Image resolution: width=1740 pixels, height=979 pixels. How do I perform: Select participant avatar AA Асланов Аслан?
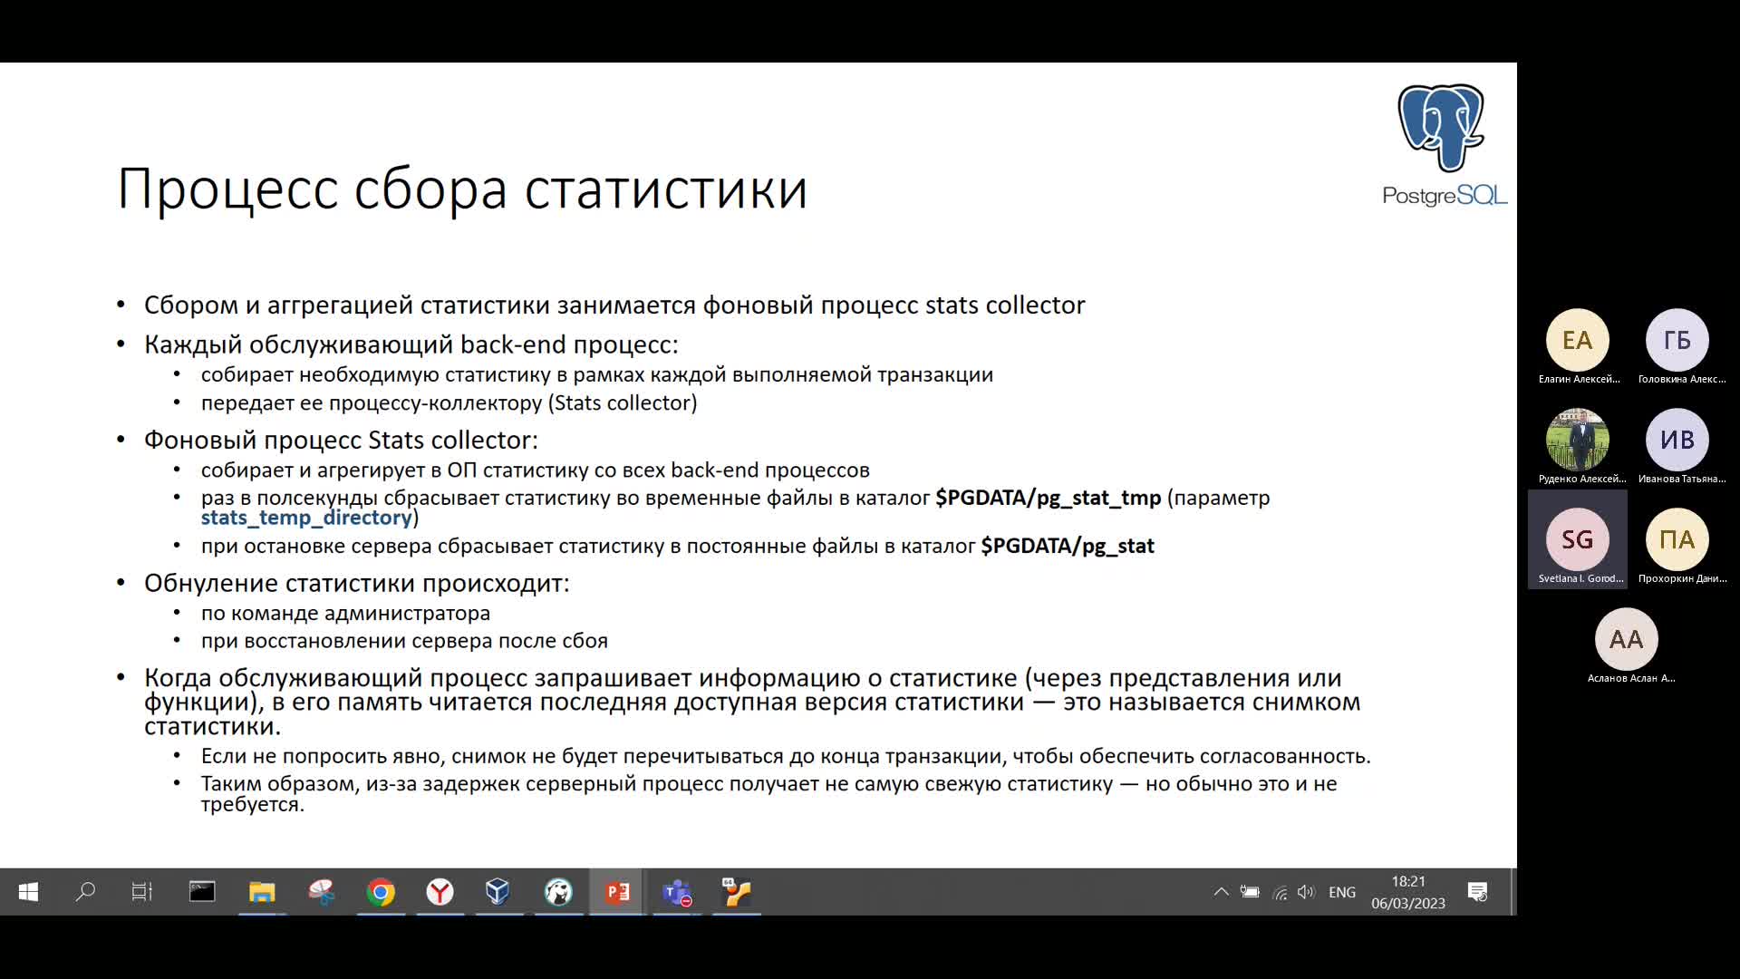(1627, 639)
